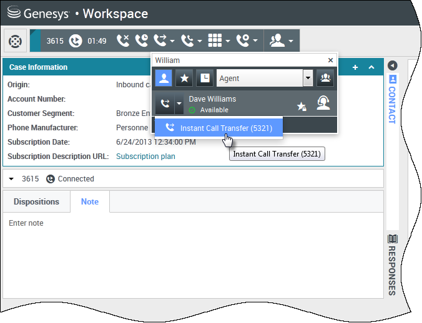Click the 01:49 call timer
Viewport: 422px width, 323px height.
(x=97, y=41)
